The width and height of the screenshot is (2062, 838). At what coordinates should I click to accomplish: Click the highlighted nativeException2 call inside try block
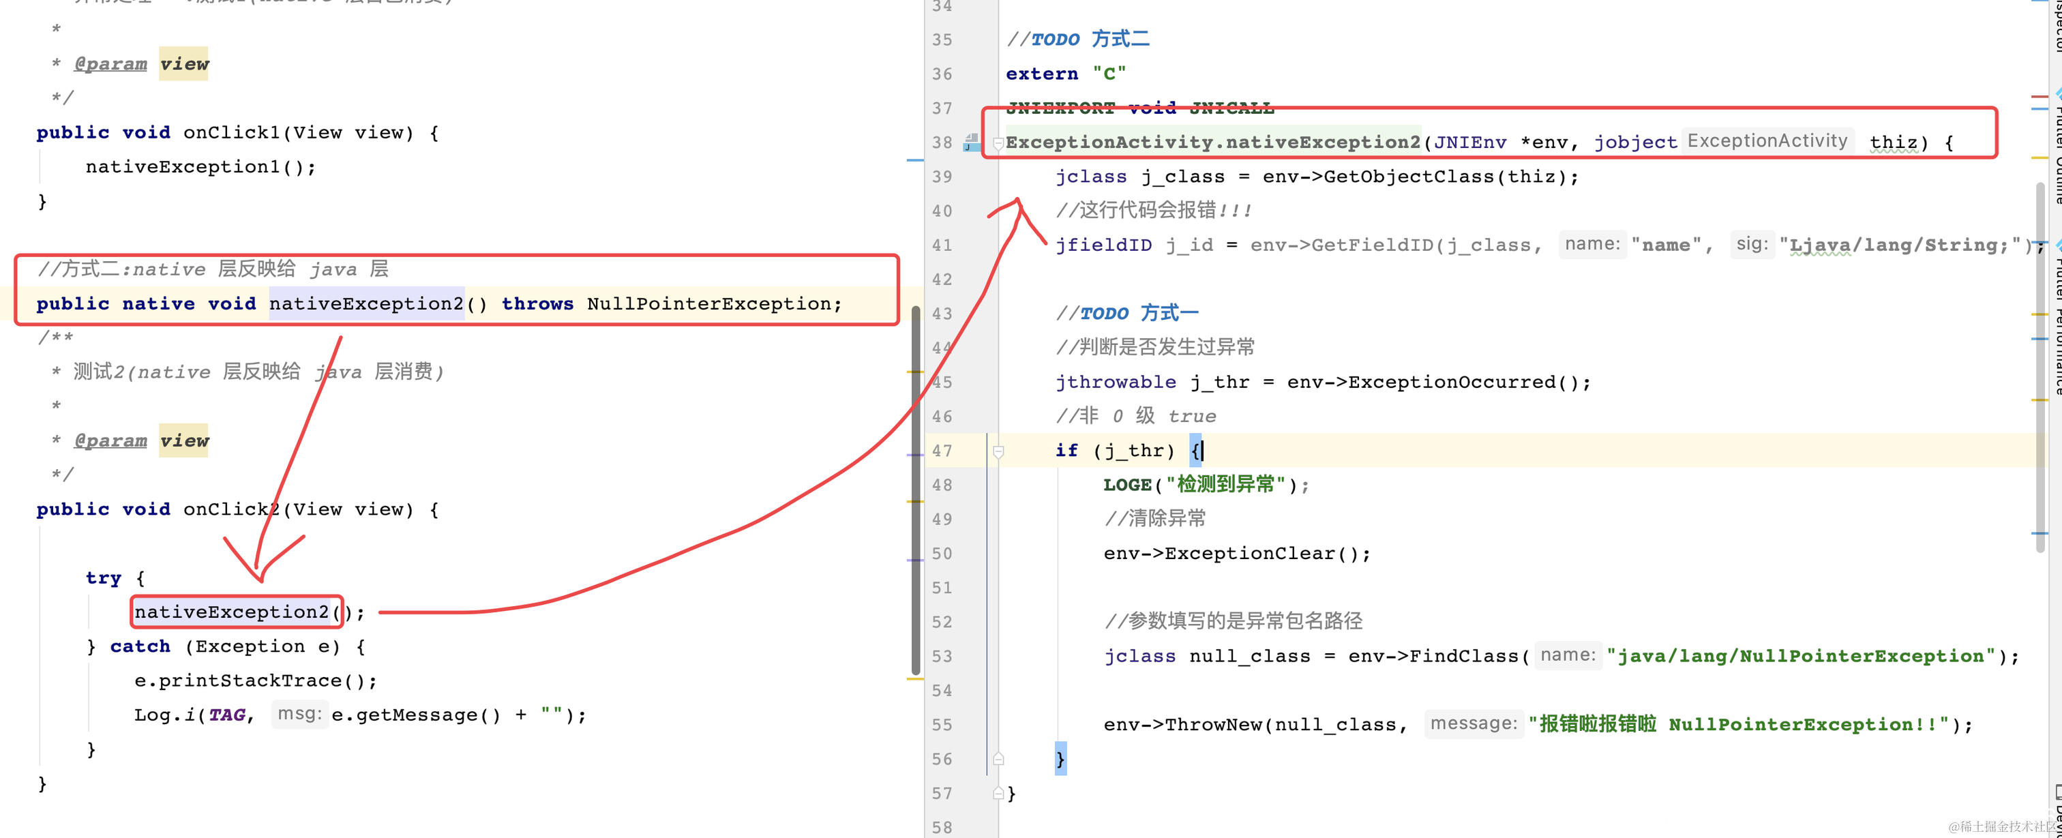[x=232, y=612]
